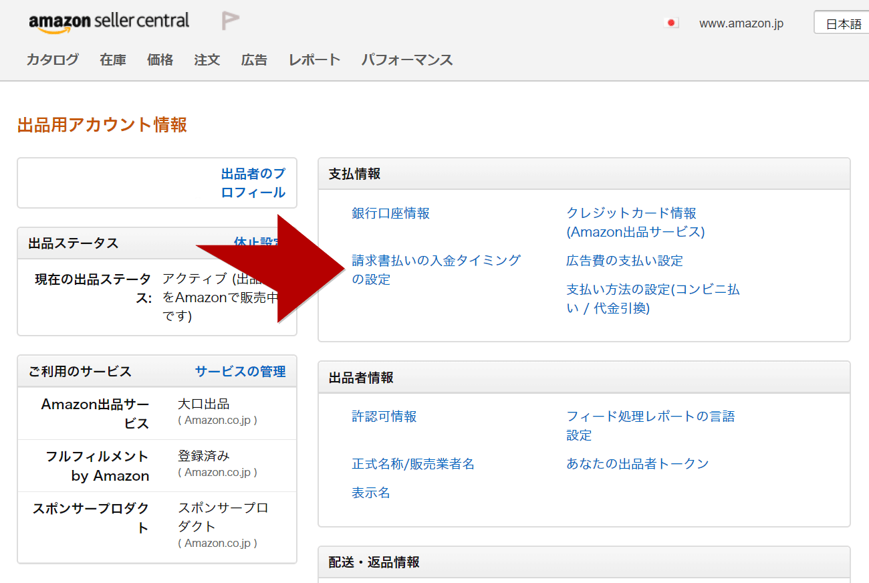
Task: Click the www.amazon.jp marketplace text
Action: point(741,23)
